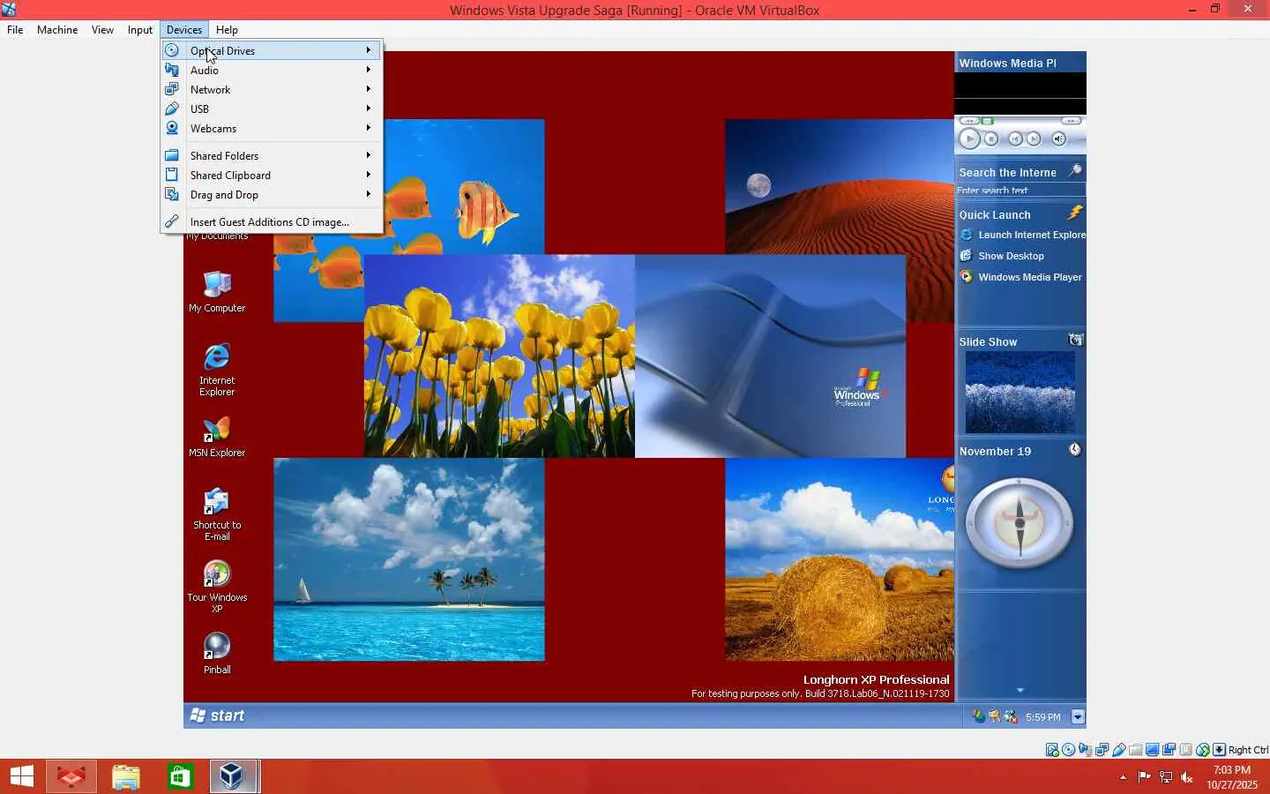Expand the Shared Folders submenu
The width and height of the screenshot is (1270, 794).
272,156
